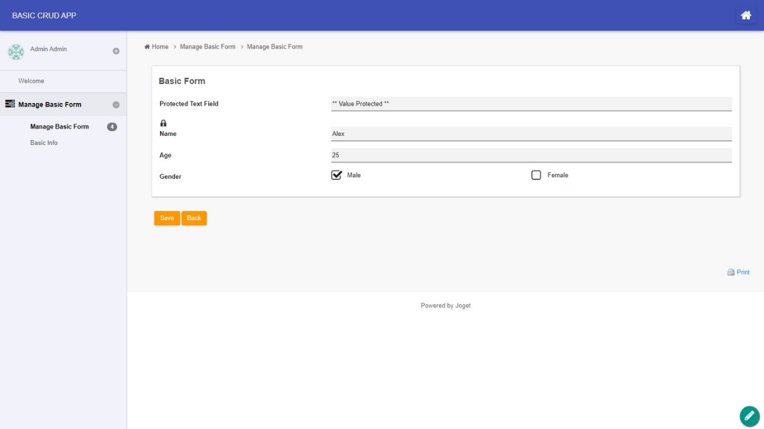The image size is (764, 429).
Task: Click the green pencil edit icon
Action: [749, 416]
